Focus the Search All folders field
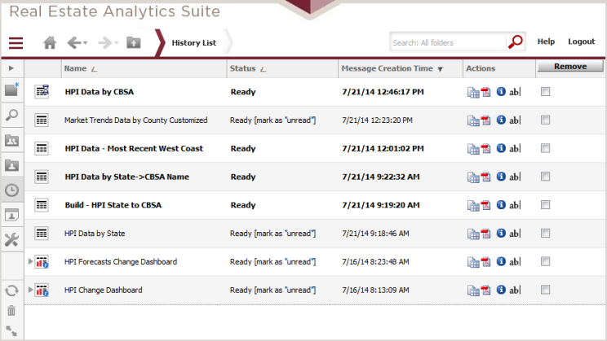607x341 pixels. coord(448,42)
